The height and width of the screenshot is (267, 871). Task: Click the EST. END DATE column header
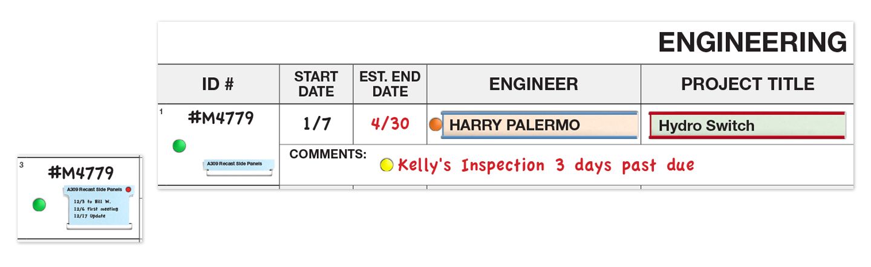(x=390, y=84)
